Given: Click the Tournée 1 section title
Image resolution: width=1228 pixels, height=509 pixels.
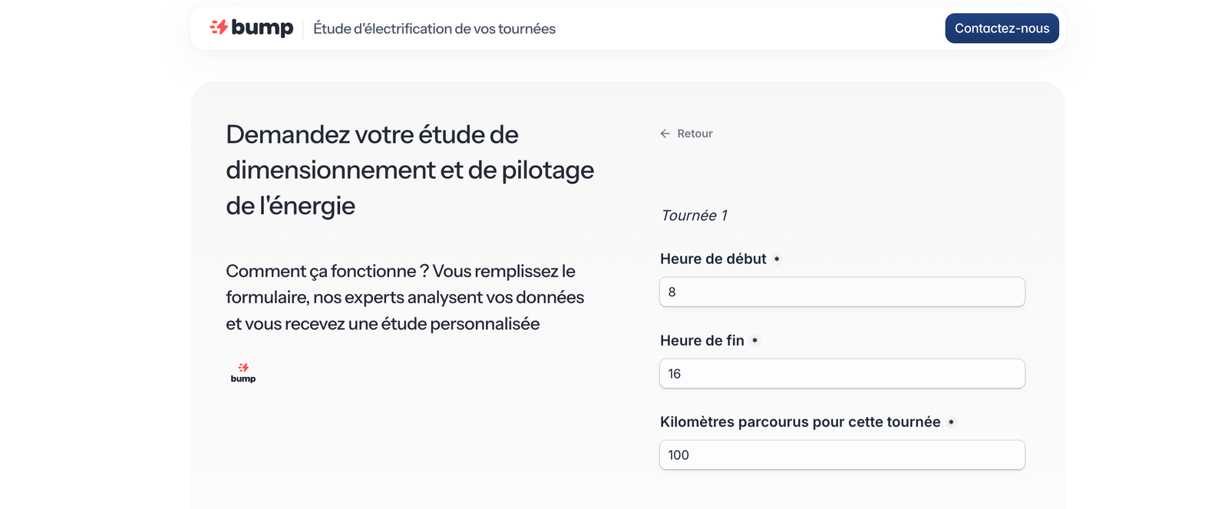Looking at the screenshot, I should (694, 216).
